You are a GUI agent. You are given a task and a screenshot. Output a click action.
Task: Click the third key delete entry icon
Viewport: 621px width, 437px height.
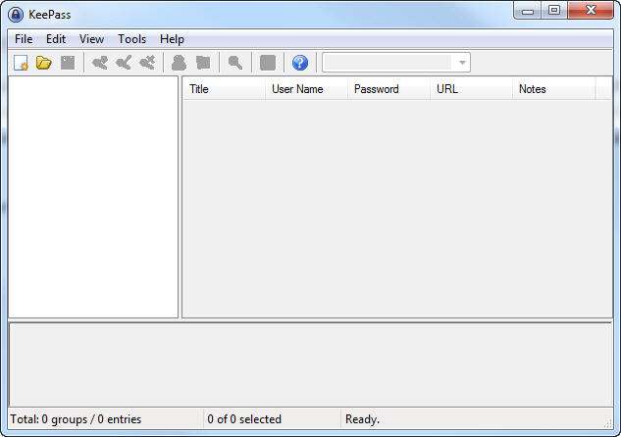click(147, 63)
